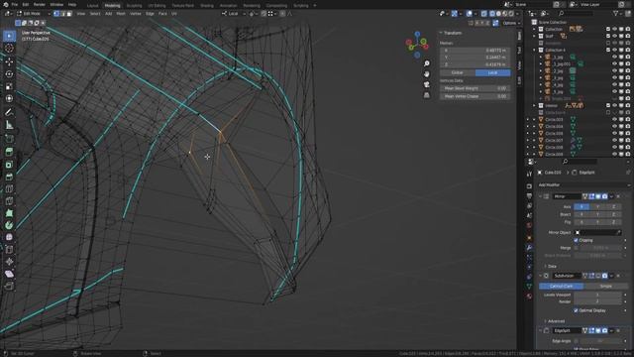Select Simple subdivision type
The height and width of the screenshot is (357, 634).
click(605, 287)
